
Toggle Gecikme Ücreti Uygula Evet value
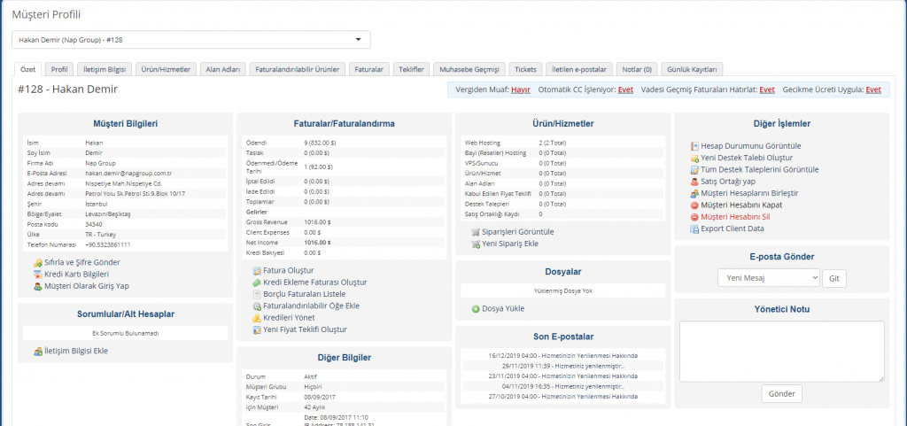(873, 90)
